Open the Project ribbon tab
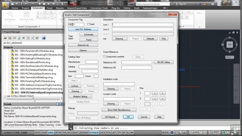The height and width of the screenshot is (136, 242). (25, 8)
